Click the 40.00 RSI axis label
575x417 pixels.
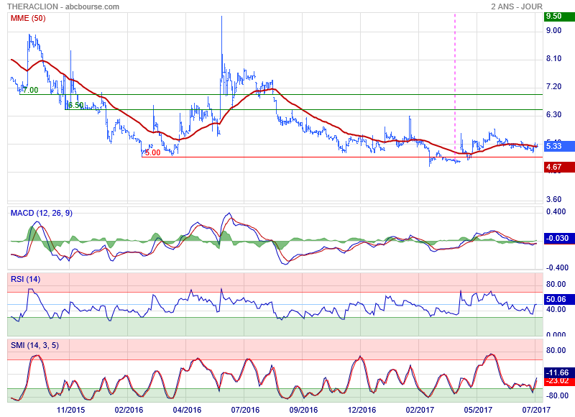(x=556, y=310)
